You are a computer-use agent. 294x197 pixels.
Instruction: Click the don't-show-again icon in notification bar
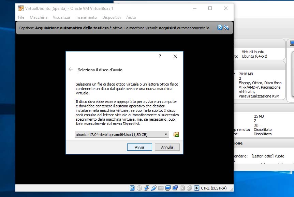(x=226, y=28)
